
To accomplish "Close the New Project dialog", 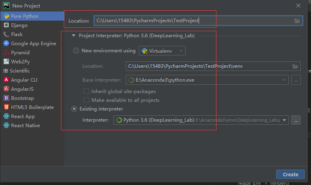I will coord(298,6).
